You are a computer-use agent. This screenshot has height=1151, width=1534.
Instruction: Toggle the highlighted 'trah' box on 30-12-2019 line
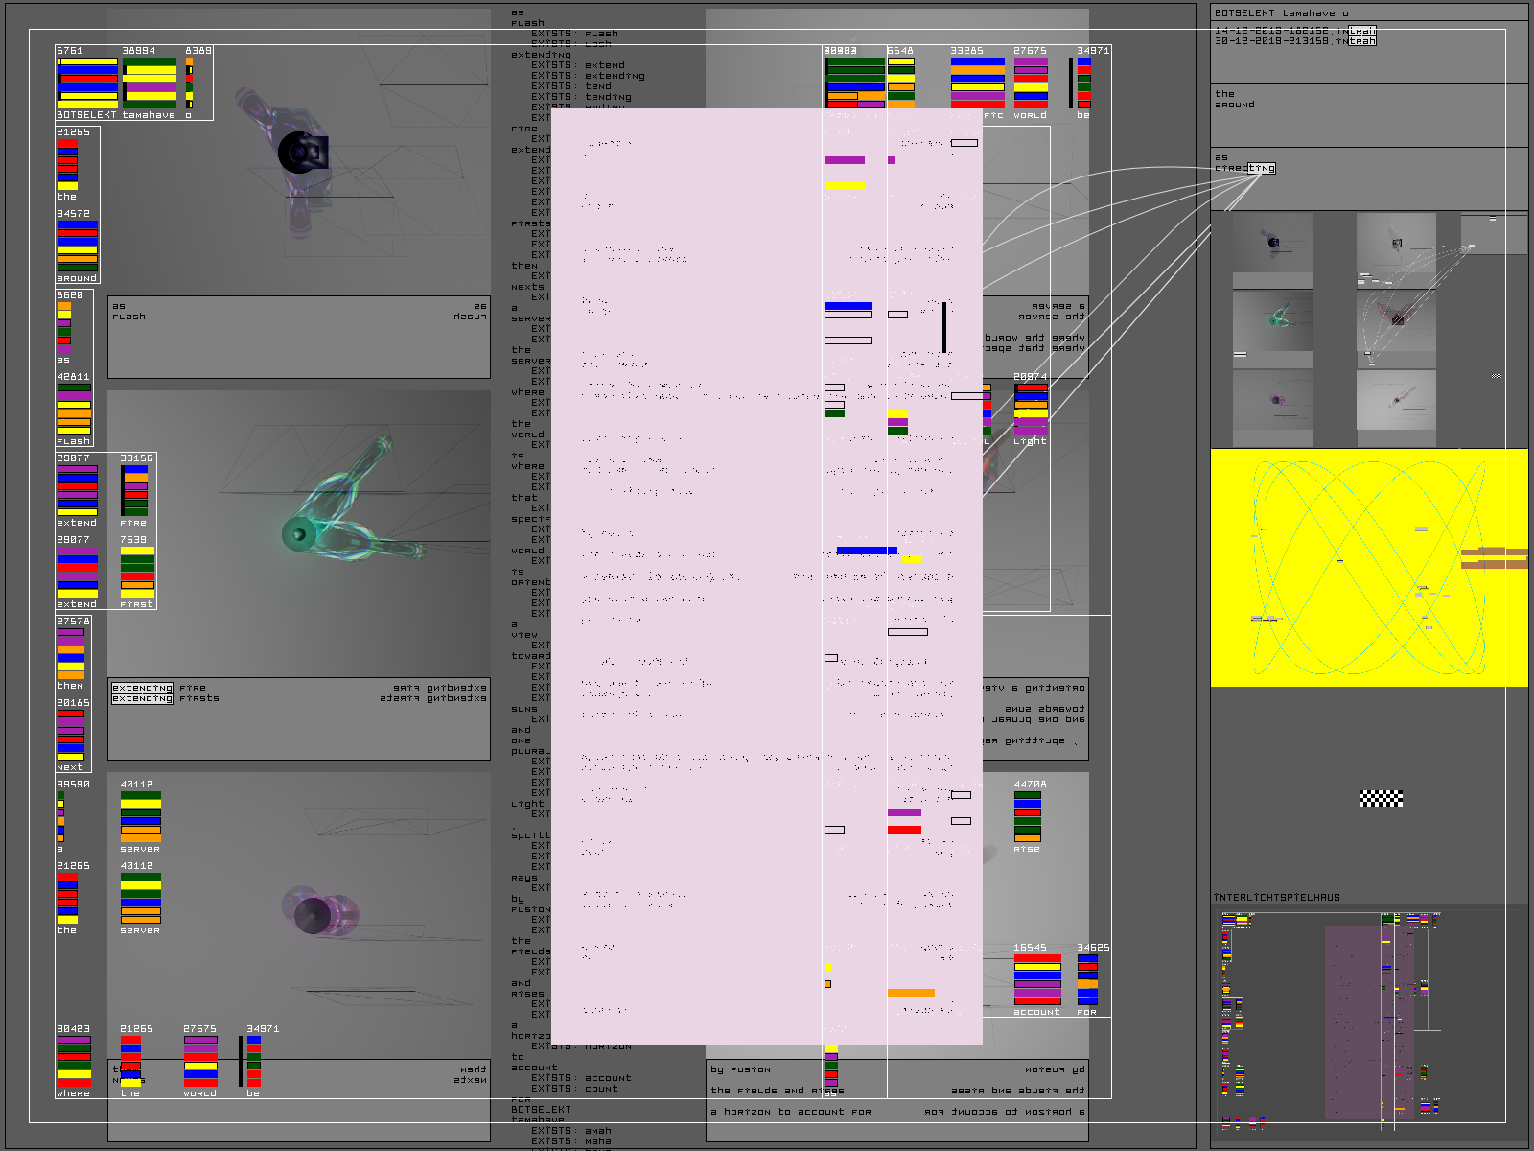coord(1361,41)
